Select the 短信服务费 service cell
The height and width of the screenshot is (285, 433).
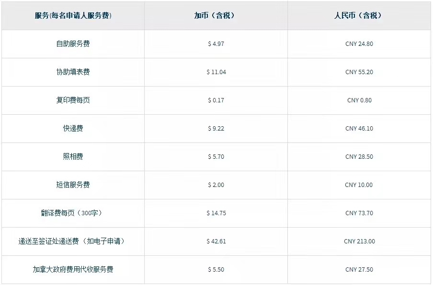pyautogui.click(x=73, y=185)
